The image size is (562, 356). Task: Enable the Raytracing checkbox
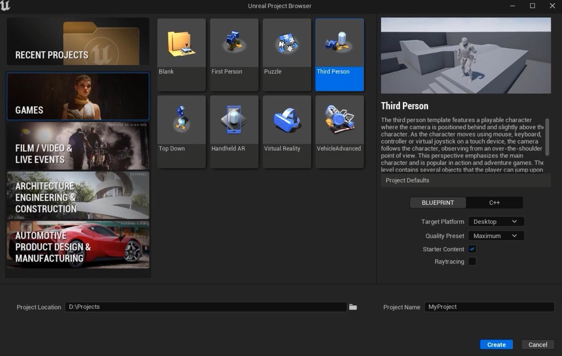(472, 261)
